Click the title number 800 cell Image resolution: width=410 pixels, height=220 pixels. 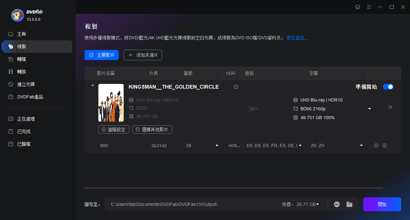point(104,146)
